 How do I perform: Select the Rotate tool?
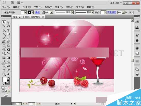coord(4,46)
